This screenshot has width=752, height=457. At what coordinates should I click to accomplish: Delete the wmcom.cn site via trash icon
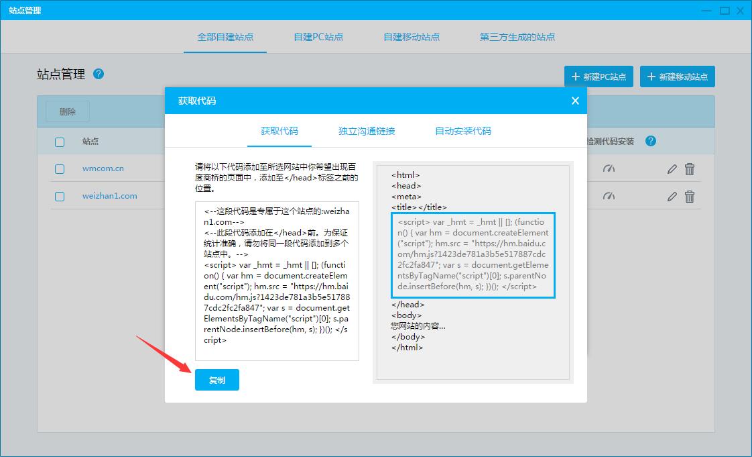tap(690, 169)
